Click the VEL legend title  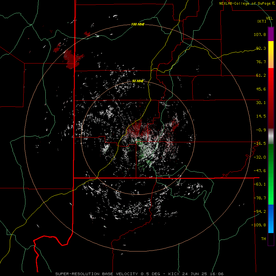[269, 18]
